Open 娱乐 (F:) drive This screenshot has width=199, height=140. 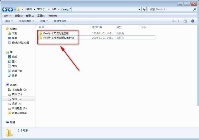(16, 104)
